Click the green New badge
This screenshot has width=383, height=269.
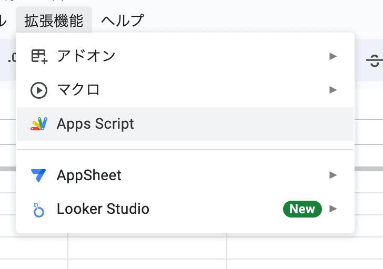coord(303,209)
